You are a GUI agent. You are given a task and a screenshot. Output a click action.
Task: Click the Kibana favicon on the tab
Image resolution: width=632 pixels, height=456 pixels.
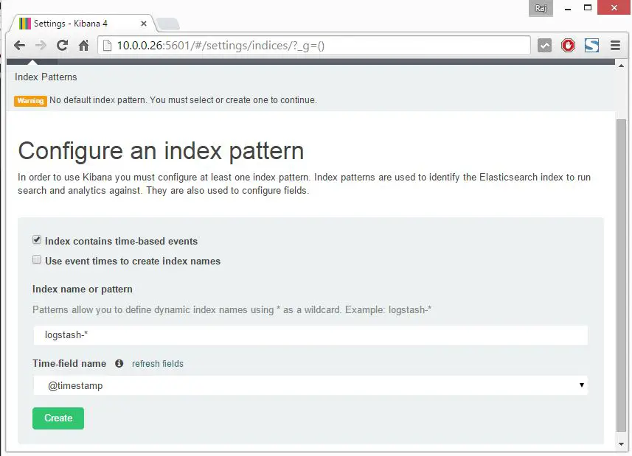25,24
